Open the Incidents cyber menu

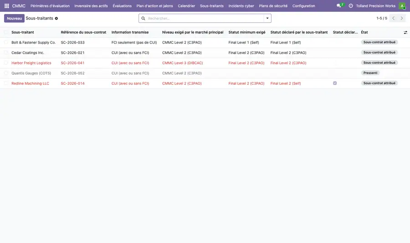241,6
